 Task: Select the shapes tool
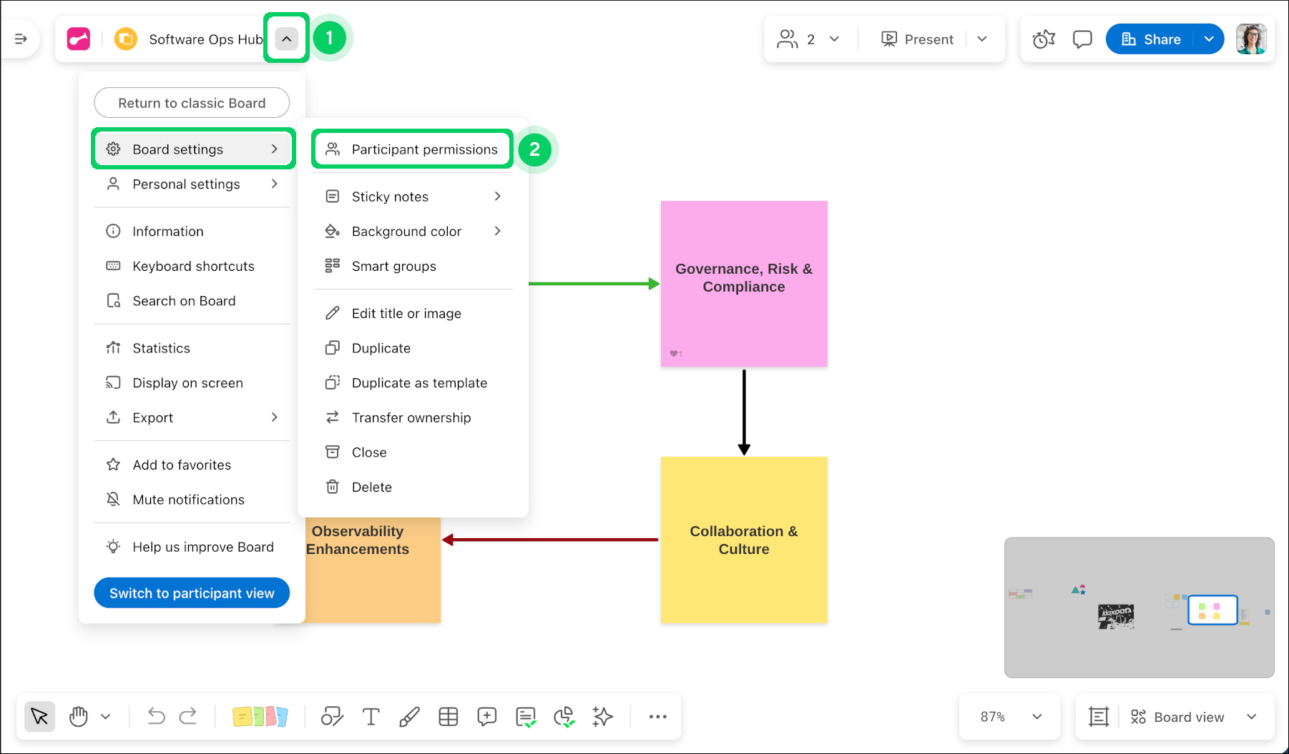[332, 716]
